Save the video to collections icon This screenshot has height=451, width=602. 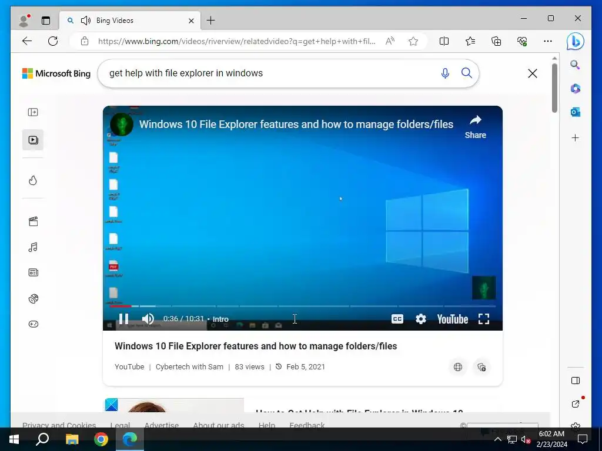(x=481, y=367)
